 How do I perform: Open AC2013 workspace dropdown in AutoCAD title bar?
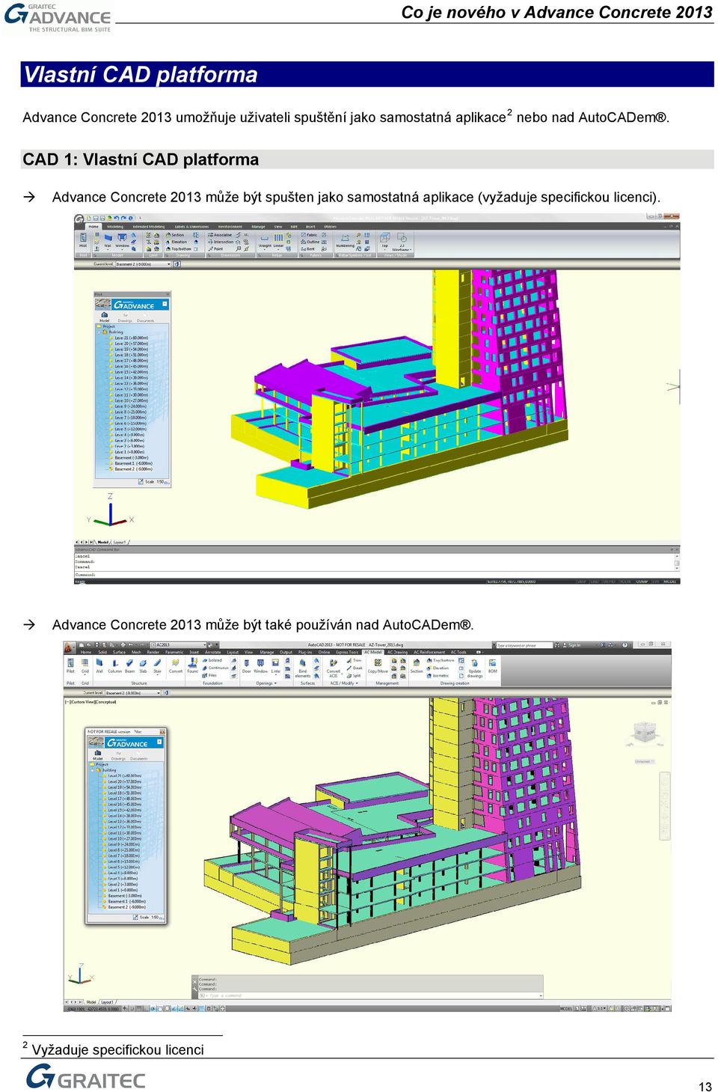179,644
